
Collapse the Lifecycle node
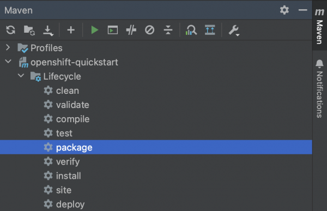tap(21, 76)
